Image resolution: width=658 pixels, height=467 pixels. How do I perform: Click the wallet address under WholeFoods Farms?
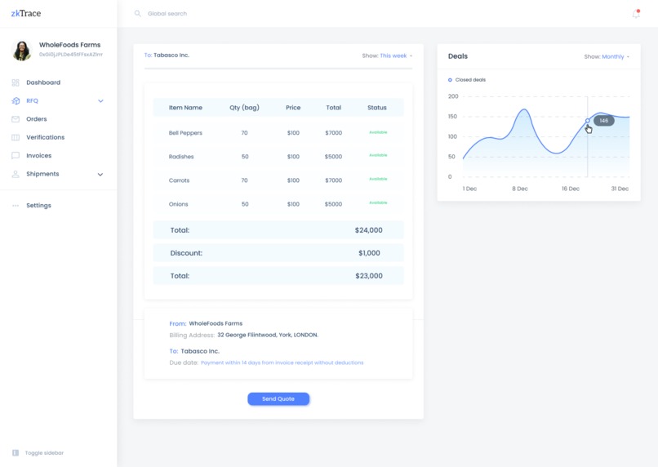[x=71, y=55]
